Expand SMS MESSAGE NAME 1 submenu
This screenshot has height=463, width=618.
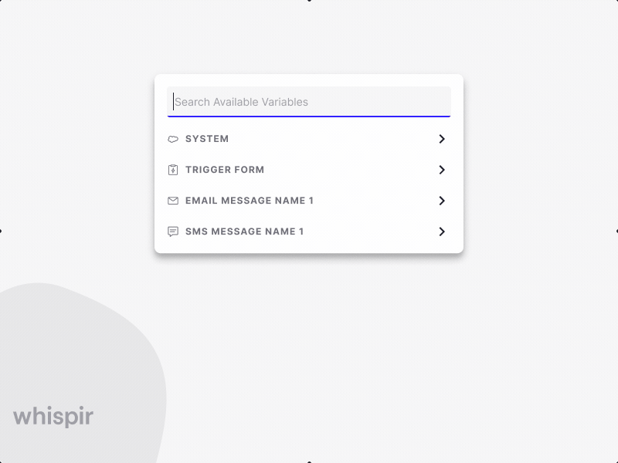[442, 231]
